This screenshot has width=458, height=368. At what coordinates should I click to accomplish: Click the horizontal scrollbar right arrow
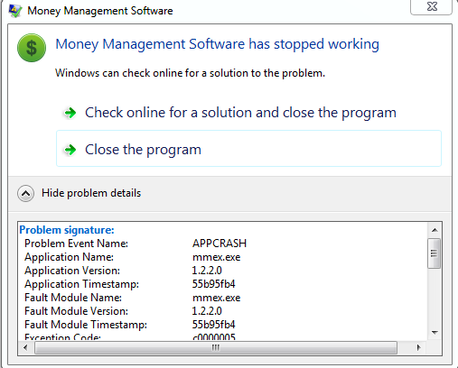coord(418,348)
